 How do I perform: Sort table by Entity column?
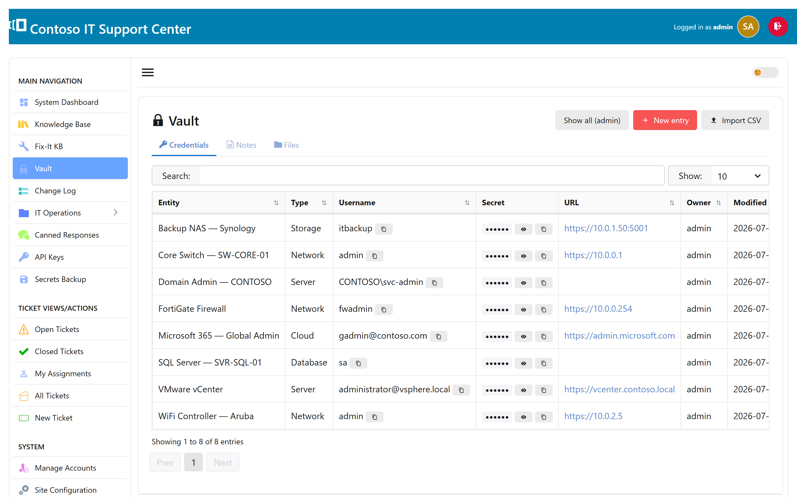[x=219, y=203]
